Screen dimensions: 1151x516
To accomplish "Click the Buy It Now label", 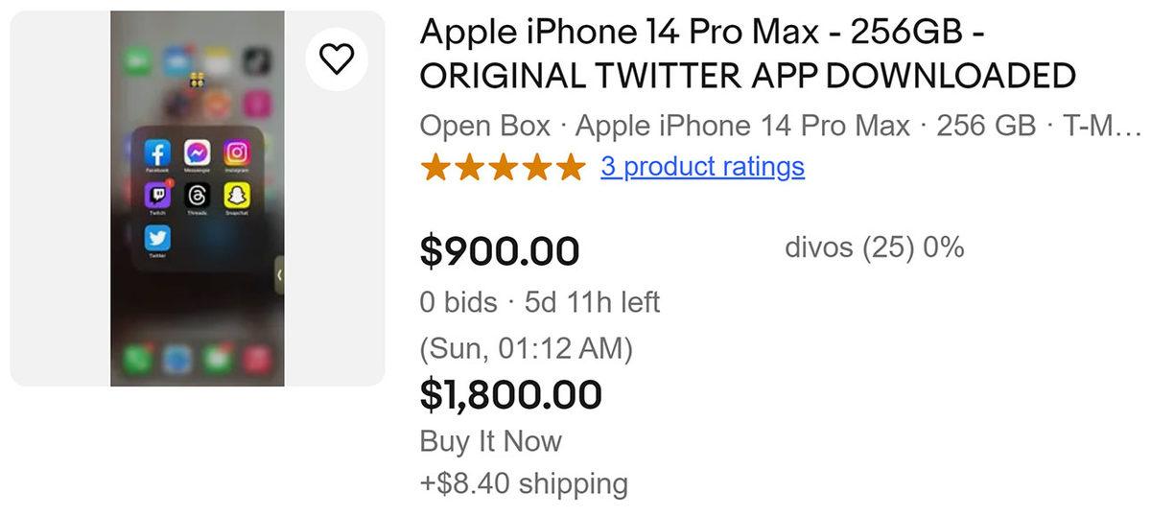I will [x=490, y=441].
